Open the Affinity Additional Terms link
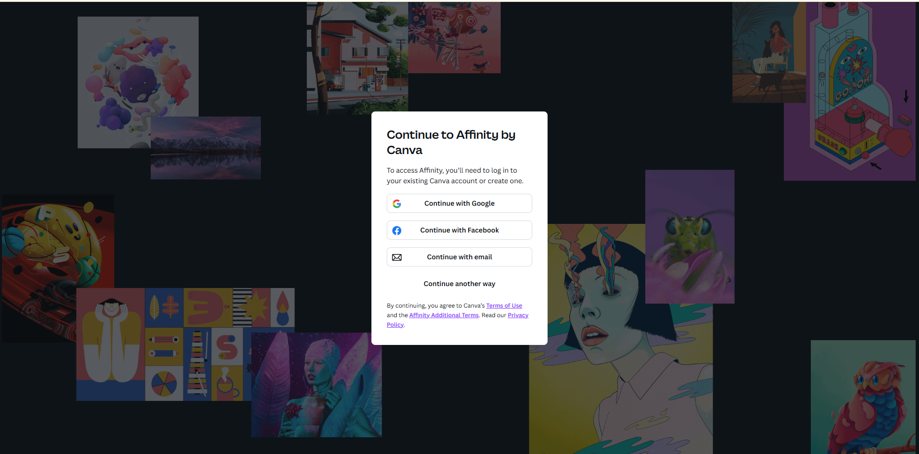Screen dimensions: 919x454 click(x=444, y=315)
